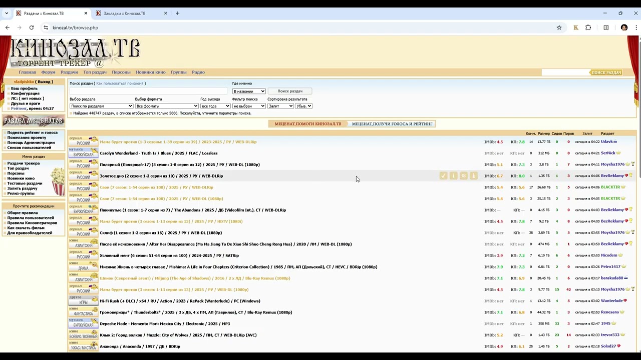641x360 pixels.
Task: Click category icon for Depeche Mode row
Action: point(83,323)
